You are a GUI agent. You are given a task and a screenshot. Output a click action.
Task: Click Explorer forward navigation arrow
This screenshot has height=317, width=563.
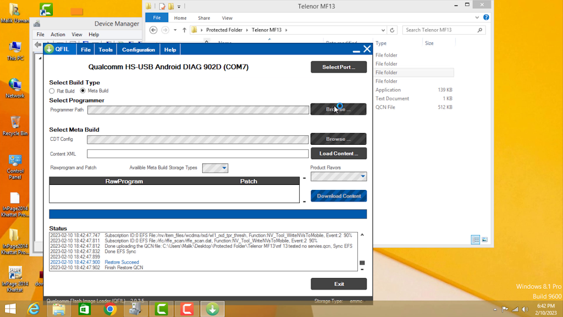coord(165,30)
